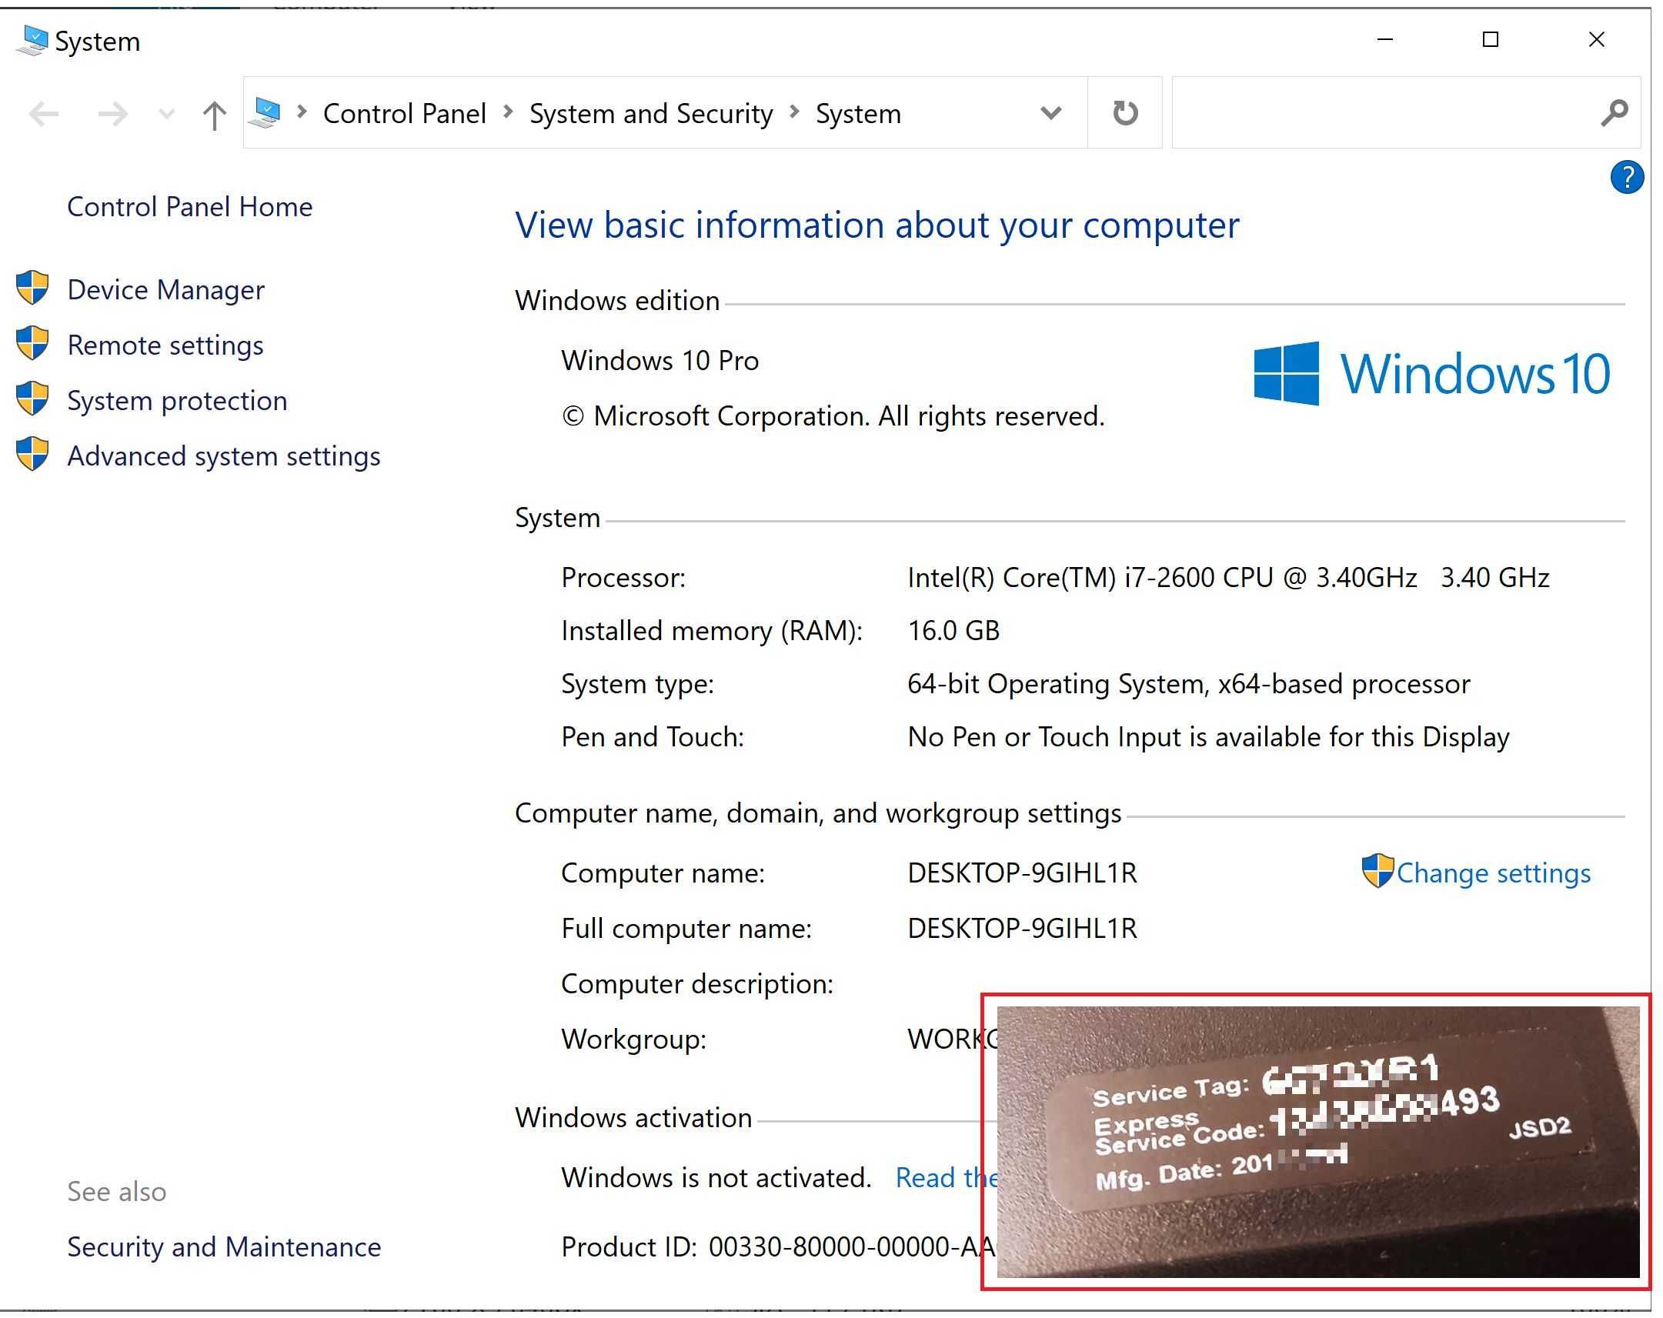The image size is (1663, 1318).
Task: Expand chevron before Control Panel breadcrumb
Action: (302, 112)
